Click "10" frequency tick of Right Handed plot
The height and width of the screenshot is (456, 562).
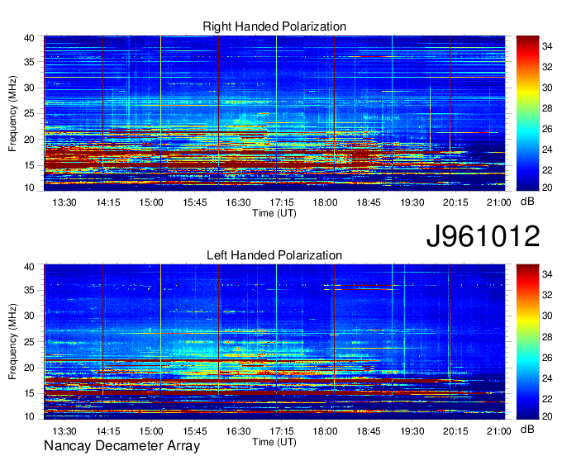29,188
